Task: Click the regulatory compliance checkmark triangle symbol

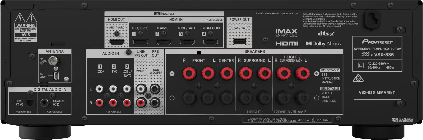Action: point(358,79)
